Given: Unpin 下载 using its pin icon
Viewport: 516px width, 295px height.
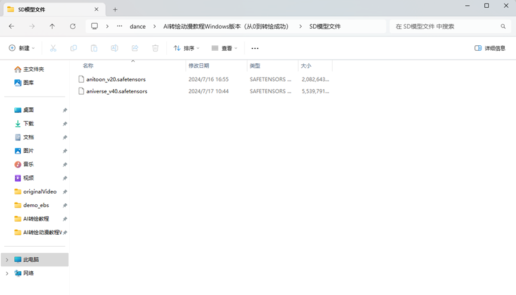Looking at the screenshot, I should [x=65, y=123].
